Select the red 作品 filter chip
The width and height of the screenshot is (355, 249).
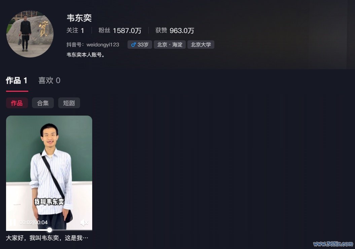click(x=17, y=103)
